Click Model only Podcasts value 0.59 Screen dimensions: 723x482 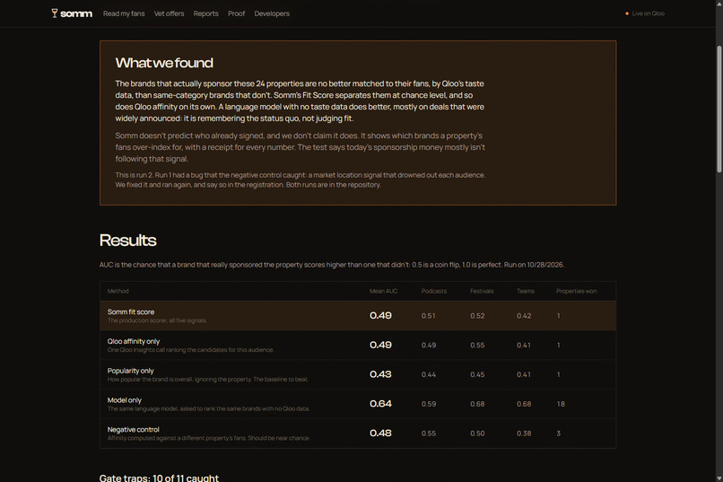429,404
